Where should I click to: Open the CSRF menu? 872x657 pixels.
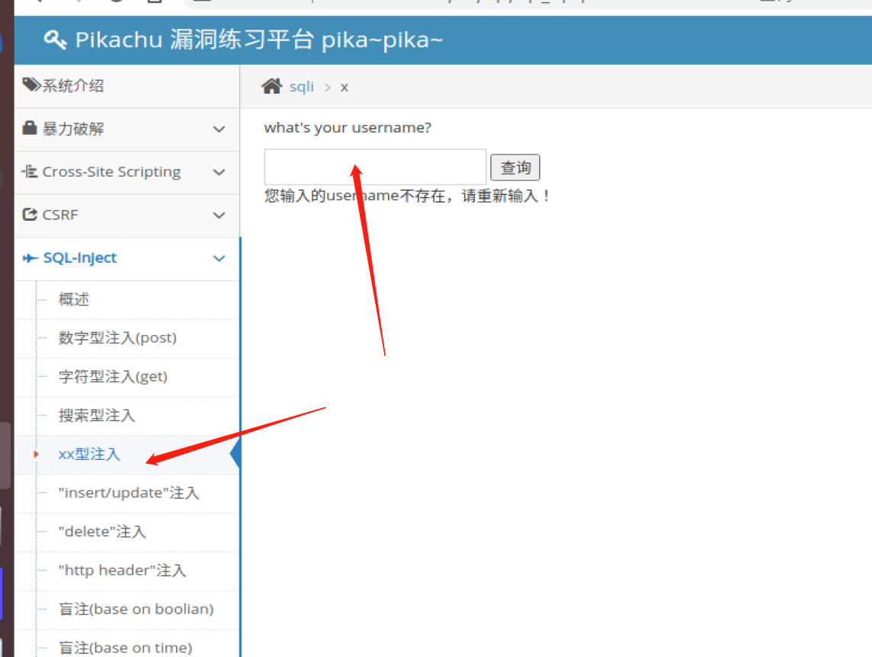(127, 215)
